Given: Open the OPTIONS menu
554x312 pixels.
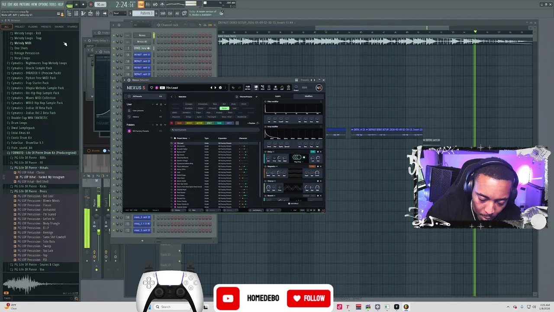Looking at the screenshot, I should point(43,4).
